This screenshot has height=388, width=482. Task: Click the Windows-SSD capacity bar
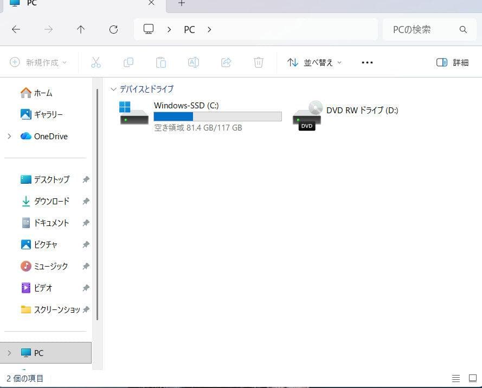[217, 117]
